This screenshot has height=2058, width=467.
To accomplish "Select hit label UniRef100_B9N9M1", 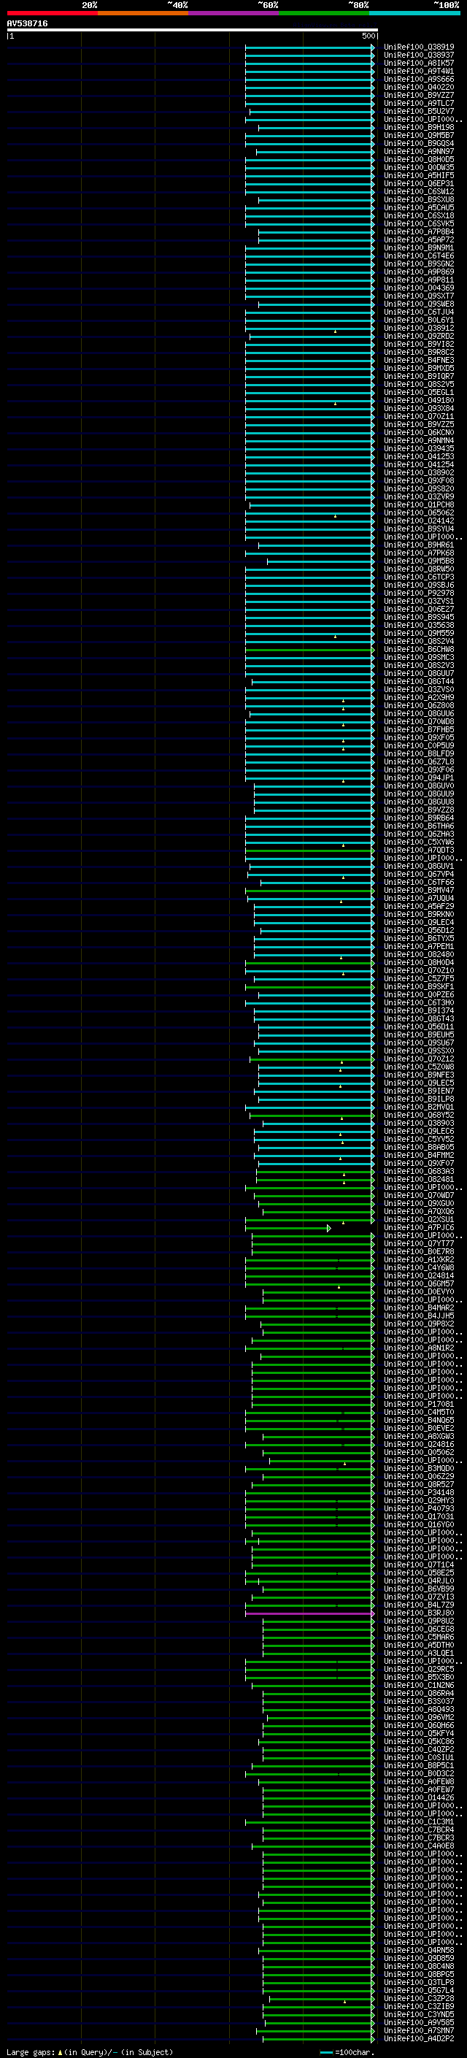I will (418, 247).
